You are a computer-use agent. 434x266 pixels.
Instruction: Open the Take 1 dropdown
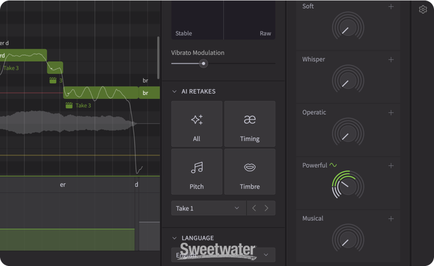(x=208, y=208)
